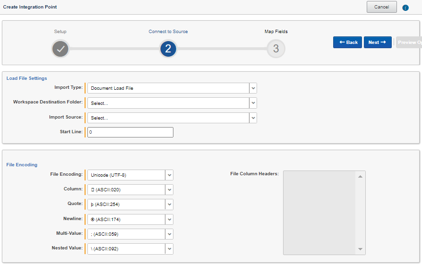Click the Setup step label
Screen dimensions: 422x265
(60, 32)
